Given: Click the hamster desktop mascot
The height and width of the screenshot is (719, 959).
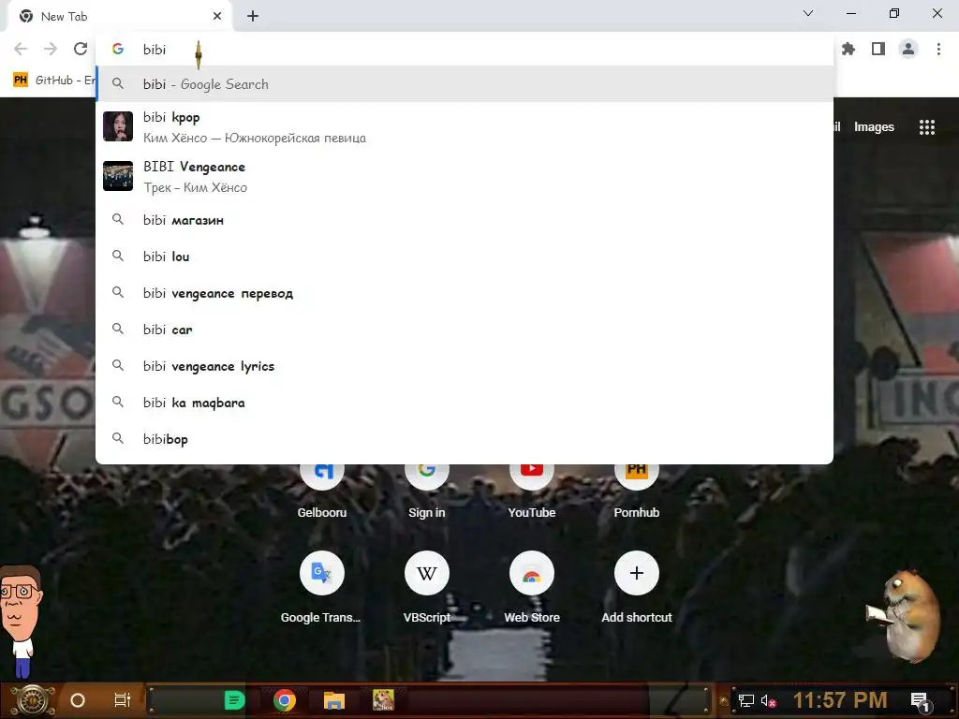Looking at the screenshot, I should click(906, 614).
